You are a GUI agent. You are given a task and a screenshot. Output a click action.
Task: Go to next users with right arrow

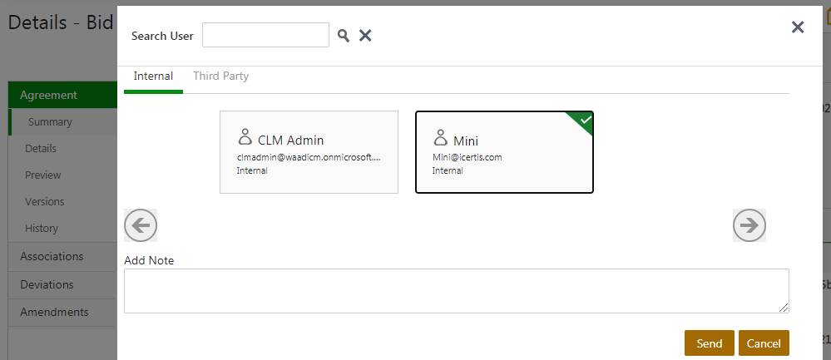749,225
